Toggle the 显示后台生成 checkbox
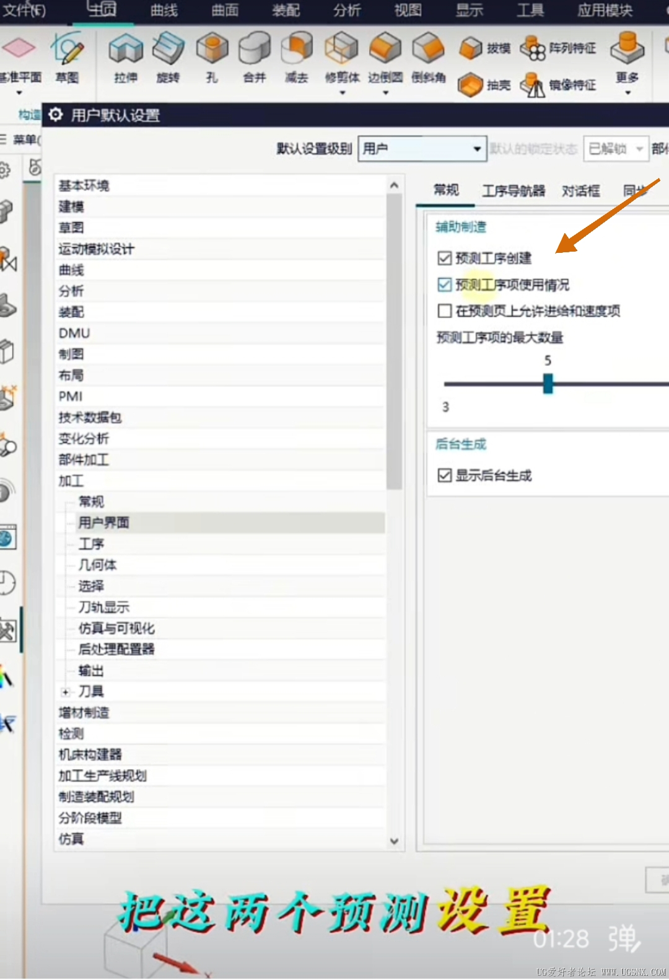669x980 pixels. pos(444,475)
